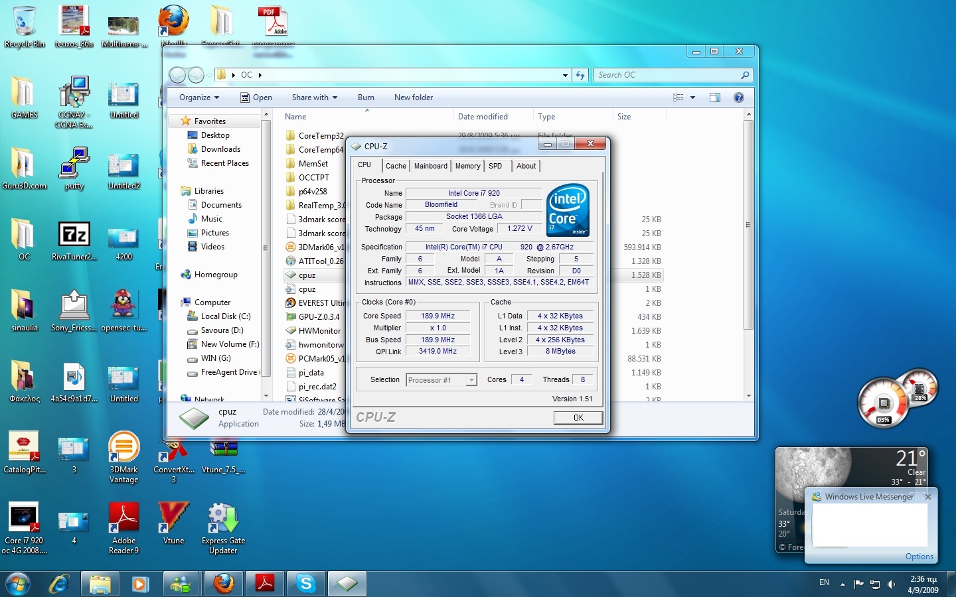Screen dimensions: 956x597
Task: Click Burn in the Explorer toolbar
Action: [x=366, y=98]
